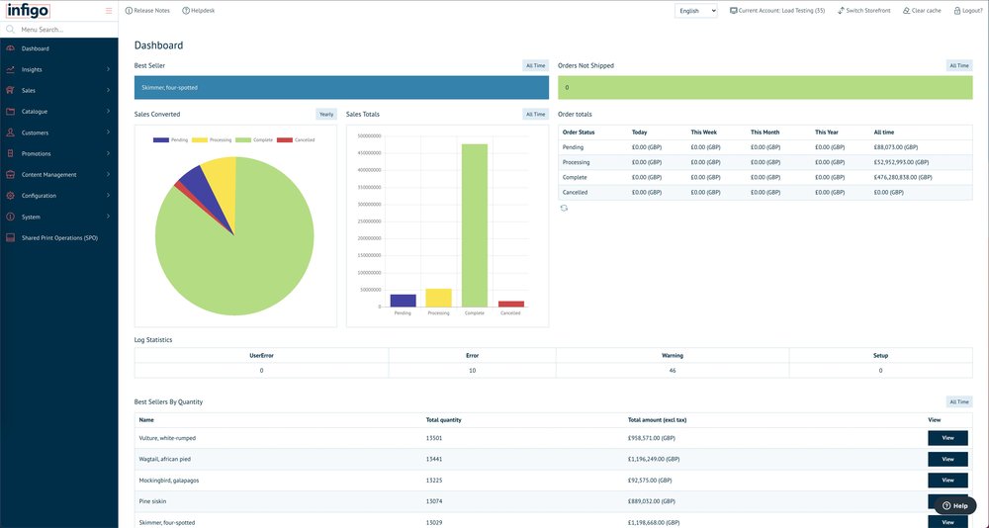Expand the Customers menu chevron
Image resolution: width=989 pixels, height=528 pixels.
pyautogui.click(x=108, y=132)
